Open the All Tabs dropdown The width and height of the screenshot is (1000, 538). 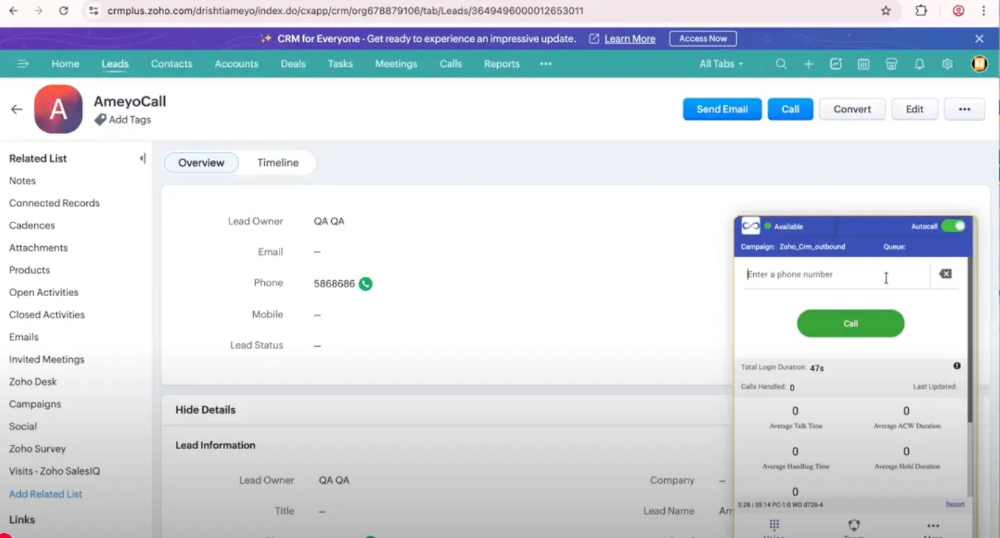pyautogui.click(x=721, y=64)
